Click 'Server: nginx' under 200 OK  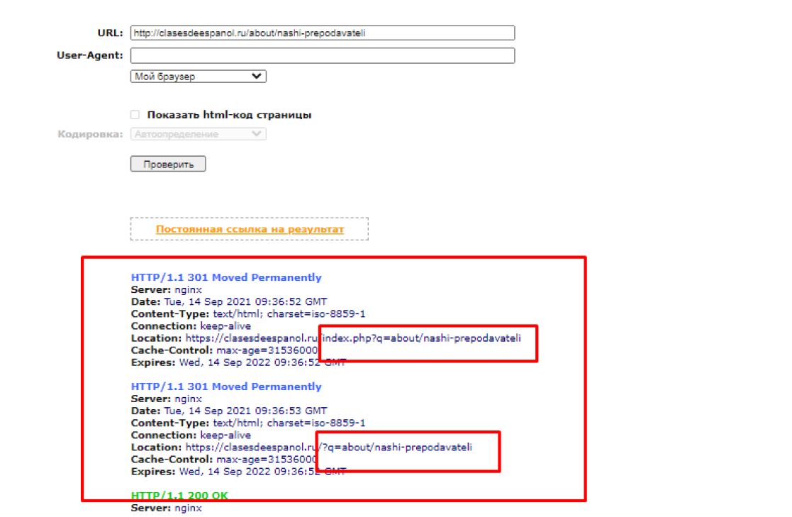click(x=166, y=508)
